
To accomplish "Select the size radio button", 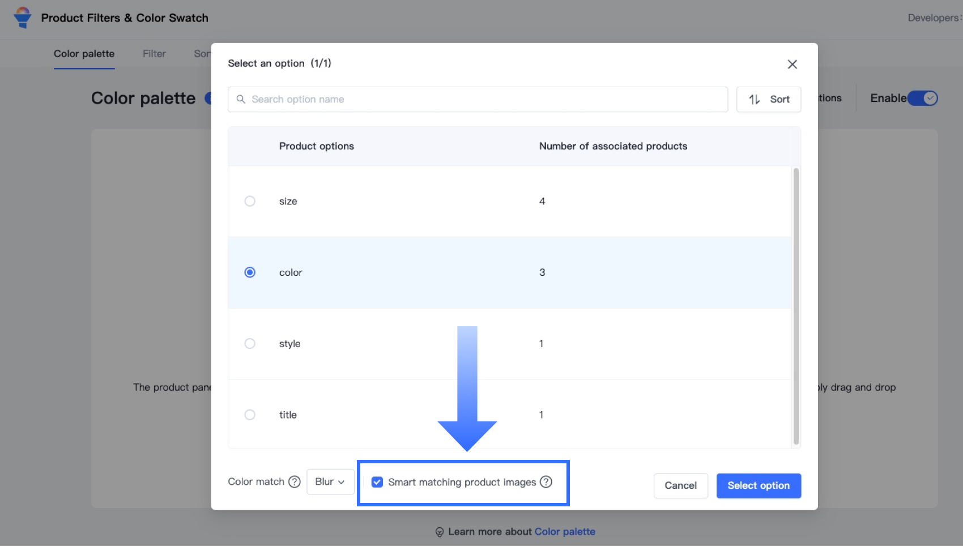I will pyautogui.click(x=250, y=201).
